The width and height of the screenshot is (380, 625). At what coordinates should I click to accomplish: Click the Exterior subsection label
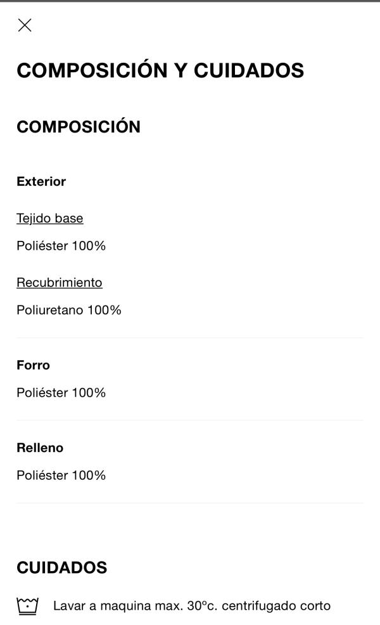41,181
